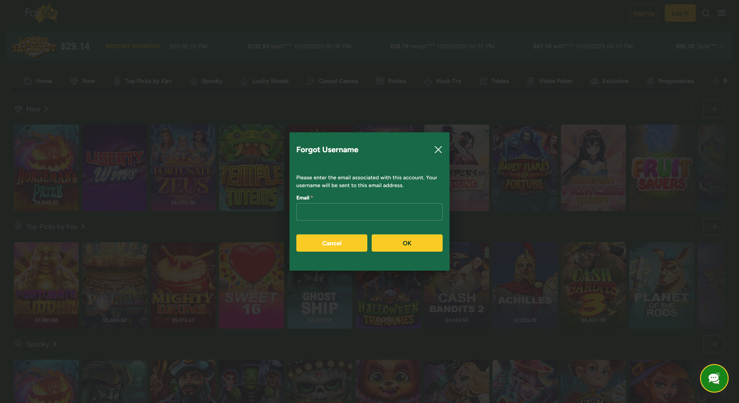This screenshot has height=403, width=739.
Task: Close the Forgot Username popup
Action: (438, 150)
